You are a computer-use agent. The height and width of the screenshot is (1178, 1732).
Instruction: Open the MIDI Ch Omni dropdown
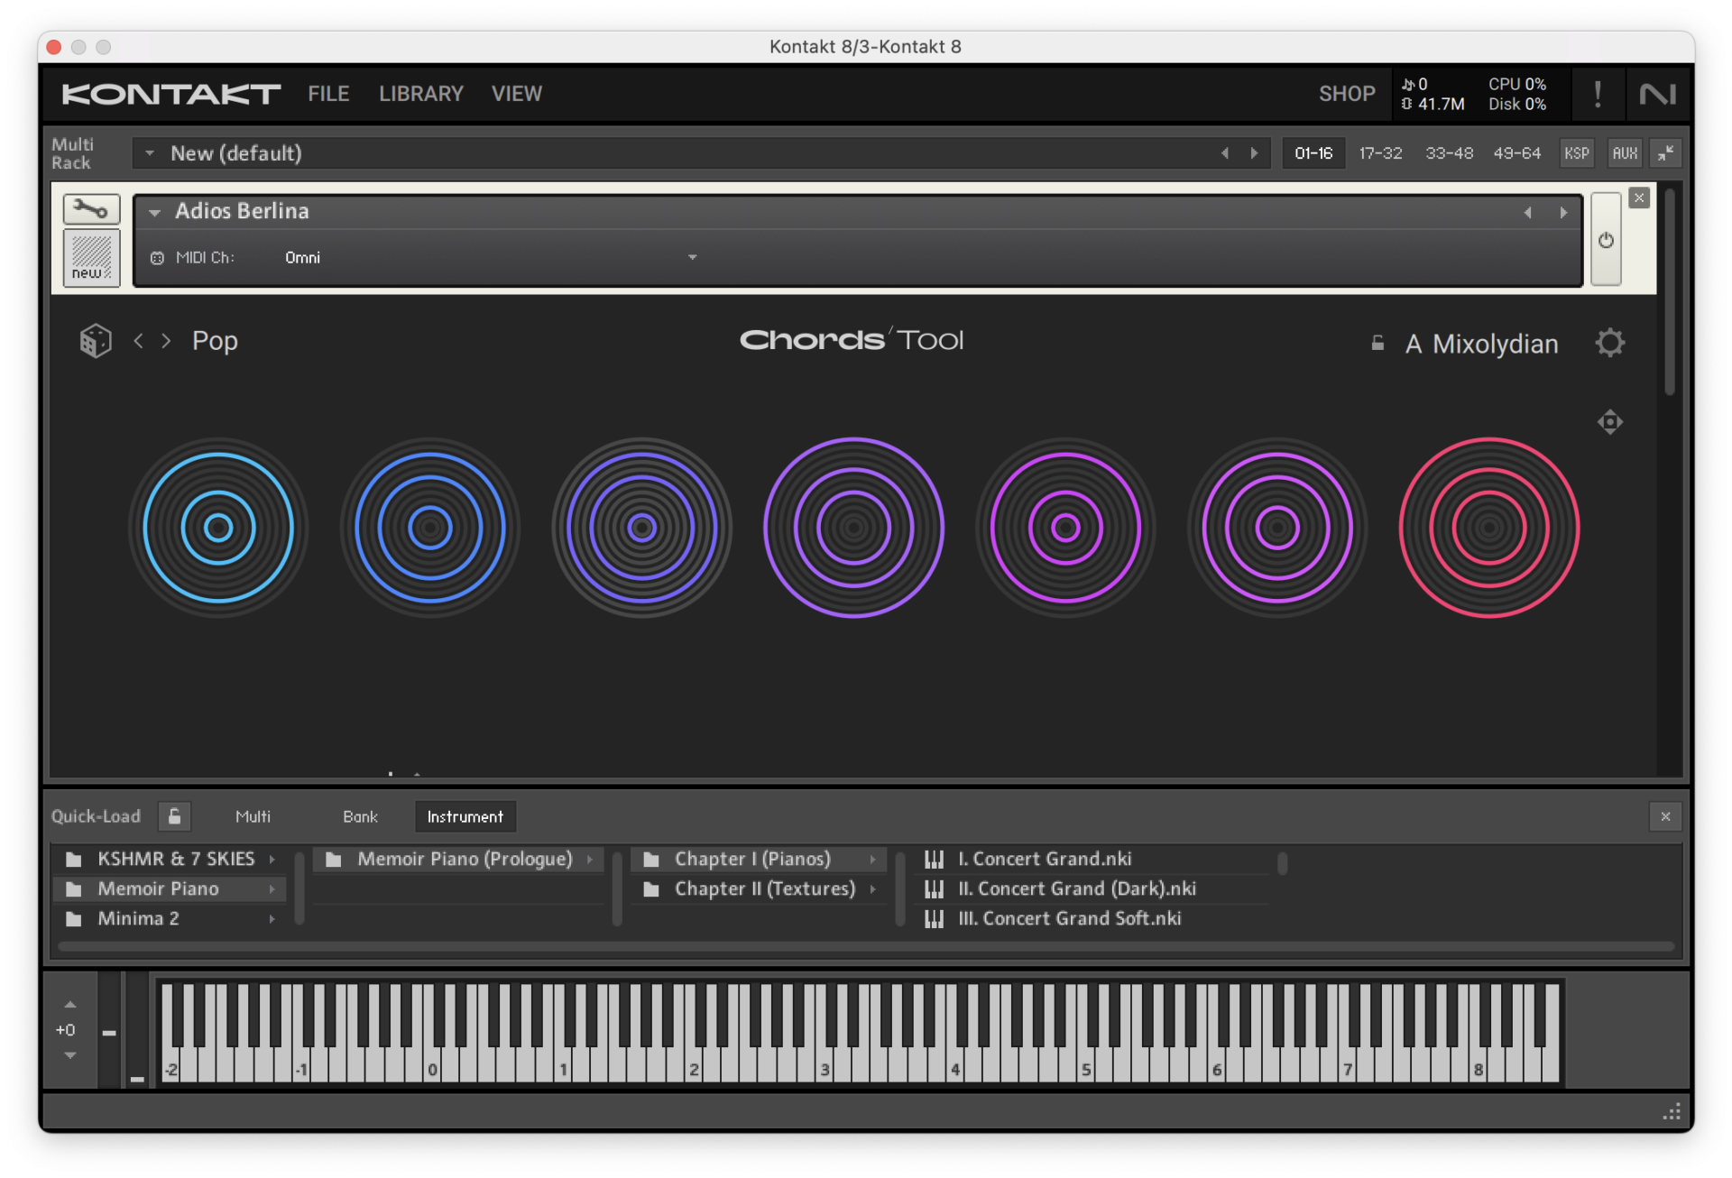[x=692, y=257]
